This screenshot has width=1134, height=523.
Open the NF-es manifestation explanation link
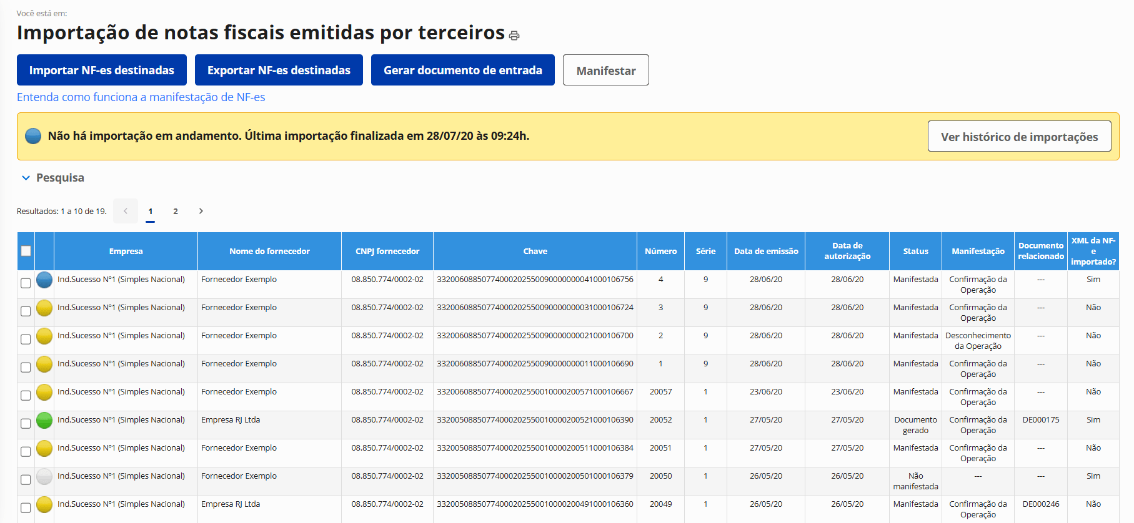(x=141, y=97)
